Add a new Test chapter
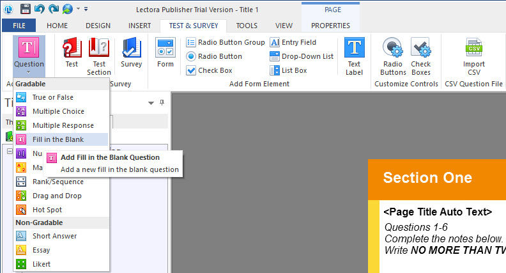 pyautogui.click(x=72, y=52)
